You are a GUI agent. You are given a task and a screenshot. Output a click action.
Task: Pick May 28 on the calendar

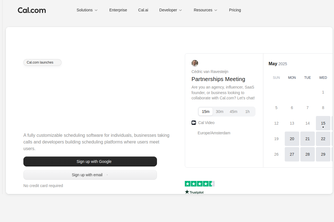(x=308, y=154)
